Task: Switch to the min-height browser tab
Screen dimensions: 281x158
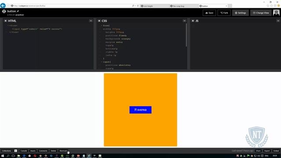Action: pos(155,6)
